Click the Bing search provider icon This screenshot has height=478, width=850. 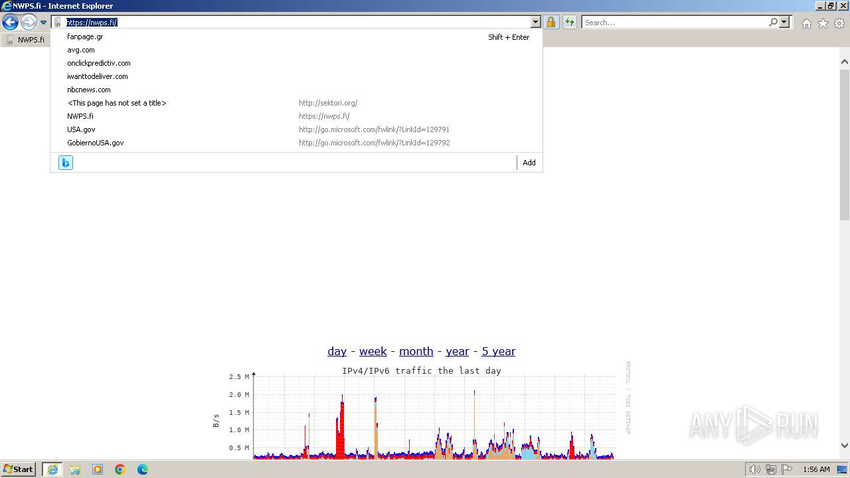(x=66, y=163)
